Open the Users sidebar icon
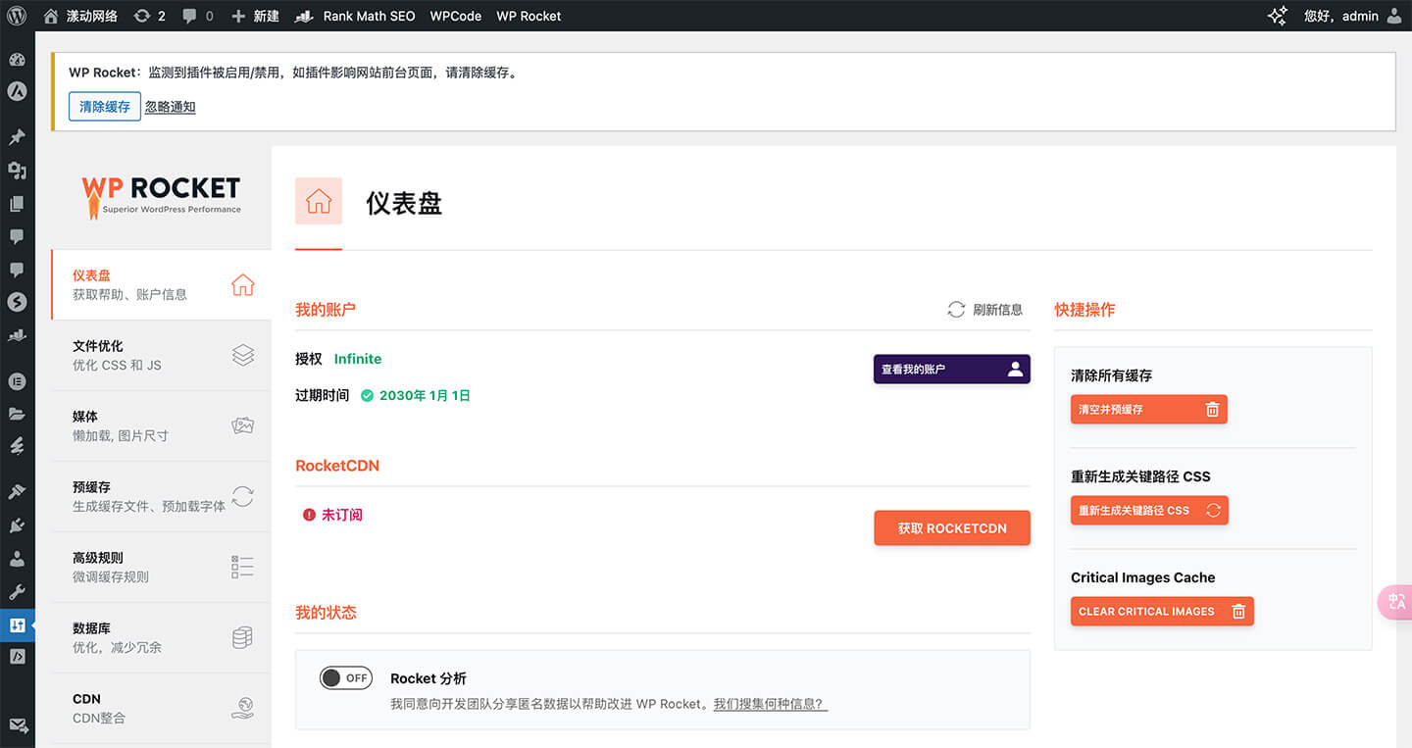 17,559
